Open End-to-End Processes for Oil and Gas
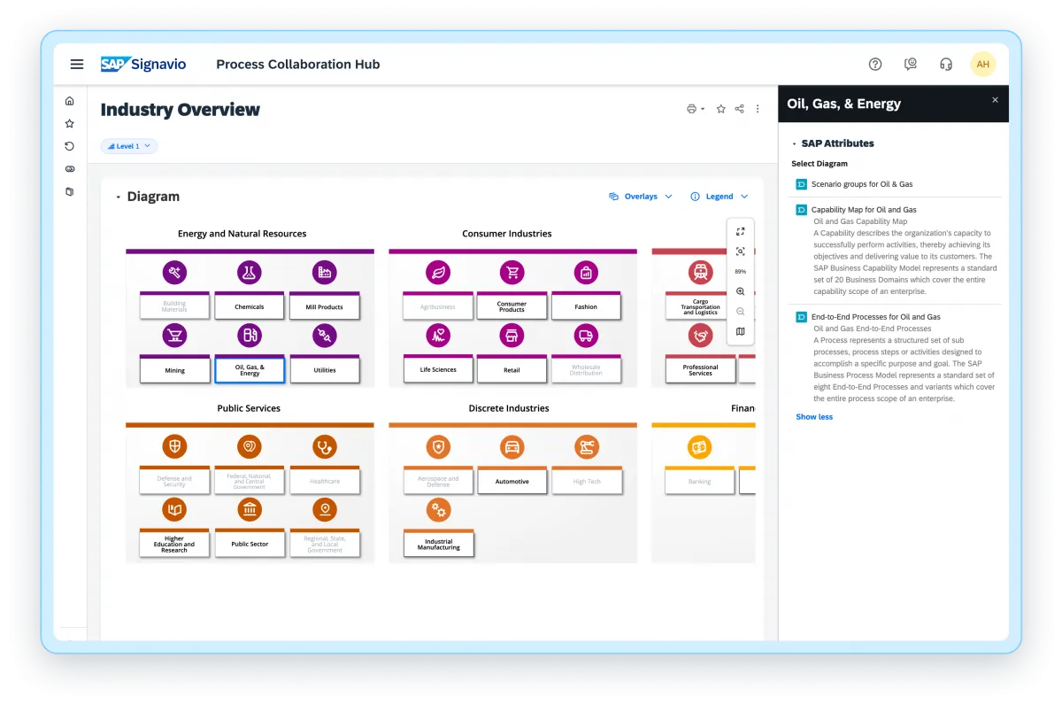This screenshot has height=704, width=1062. [876, 316]
